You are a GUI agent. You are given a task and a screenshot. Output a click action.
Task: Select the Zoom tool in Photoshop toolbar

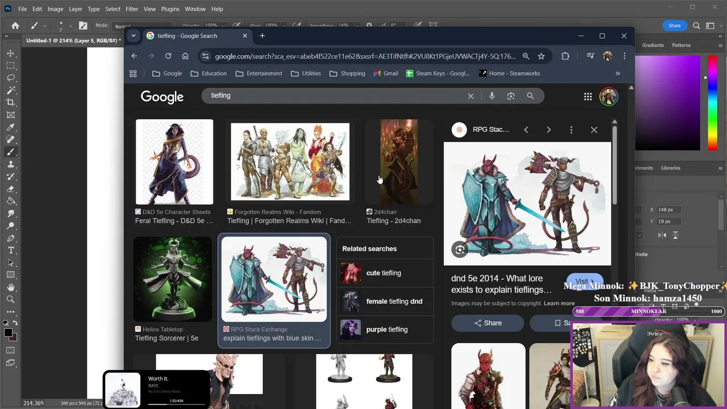pyautogui.click(x=11, y=300)
